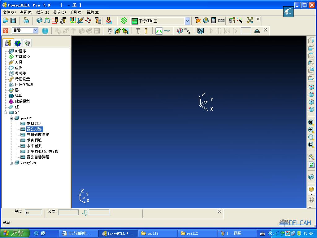
Task: Select macro 钢料刀路
Action: 34,124
